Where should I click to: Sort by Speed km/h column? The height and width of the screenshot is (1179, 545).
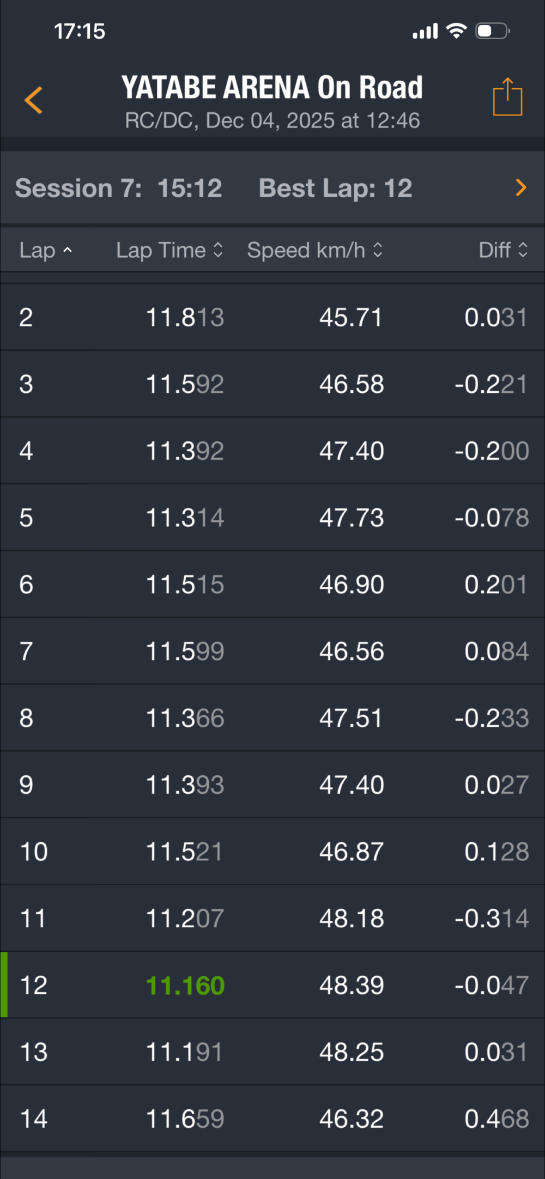click(314, 250)
